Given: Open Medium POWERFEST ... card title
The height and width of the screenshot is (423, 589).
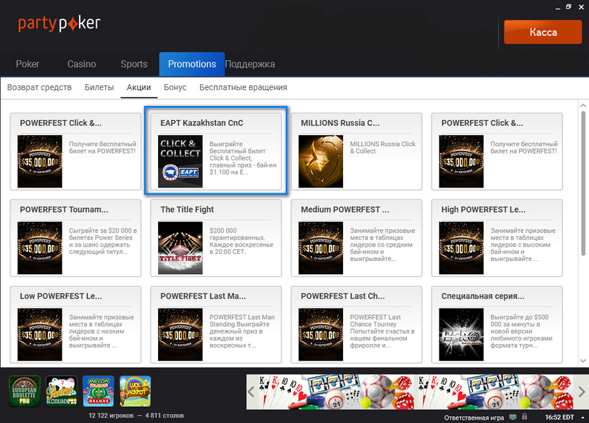Looking at the screenshot, I should point(345,210).
